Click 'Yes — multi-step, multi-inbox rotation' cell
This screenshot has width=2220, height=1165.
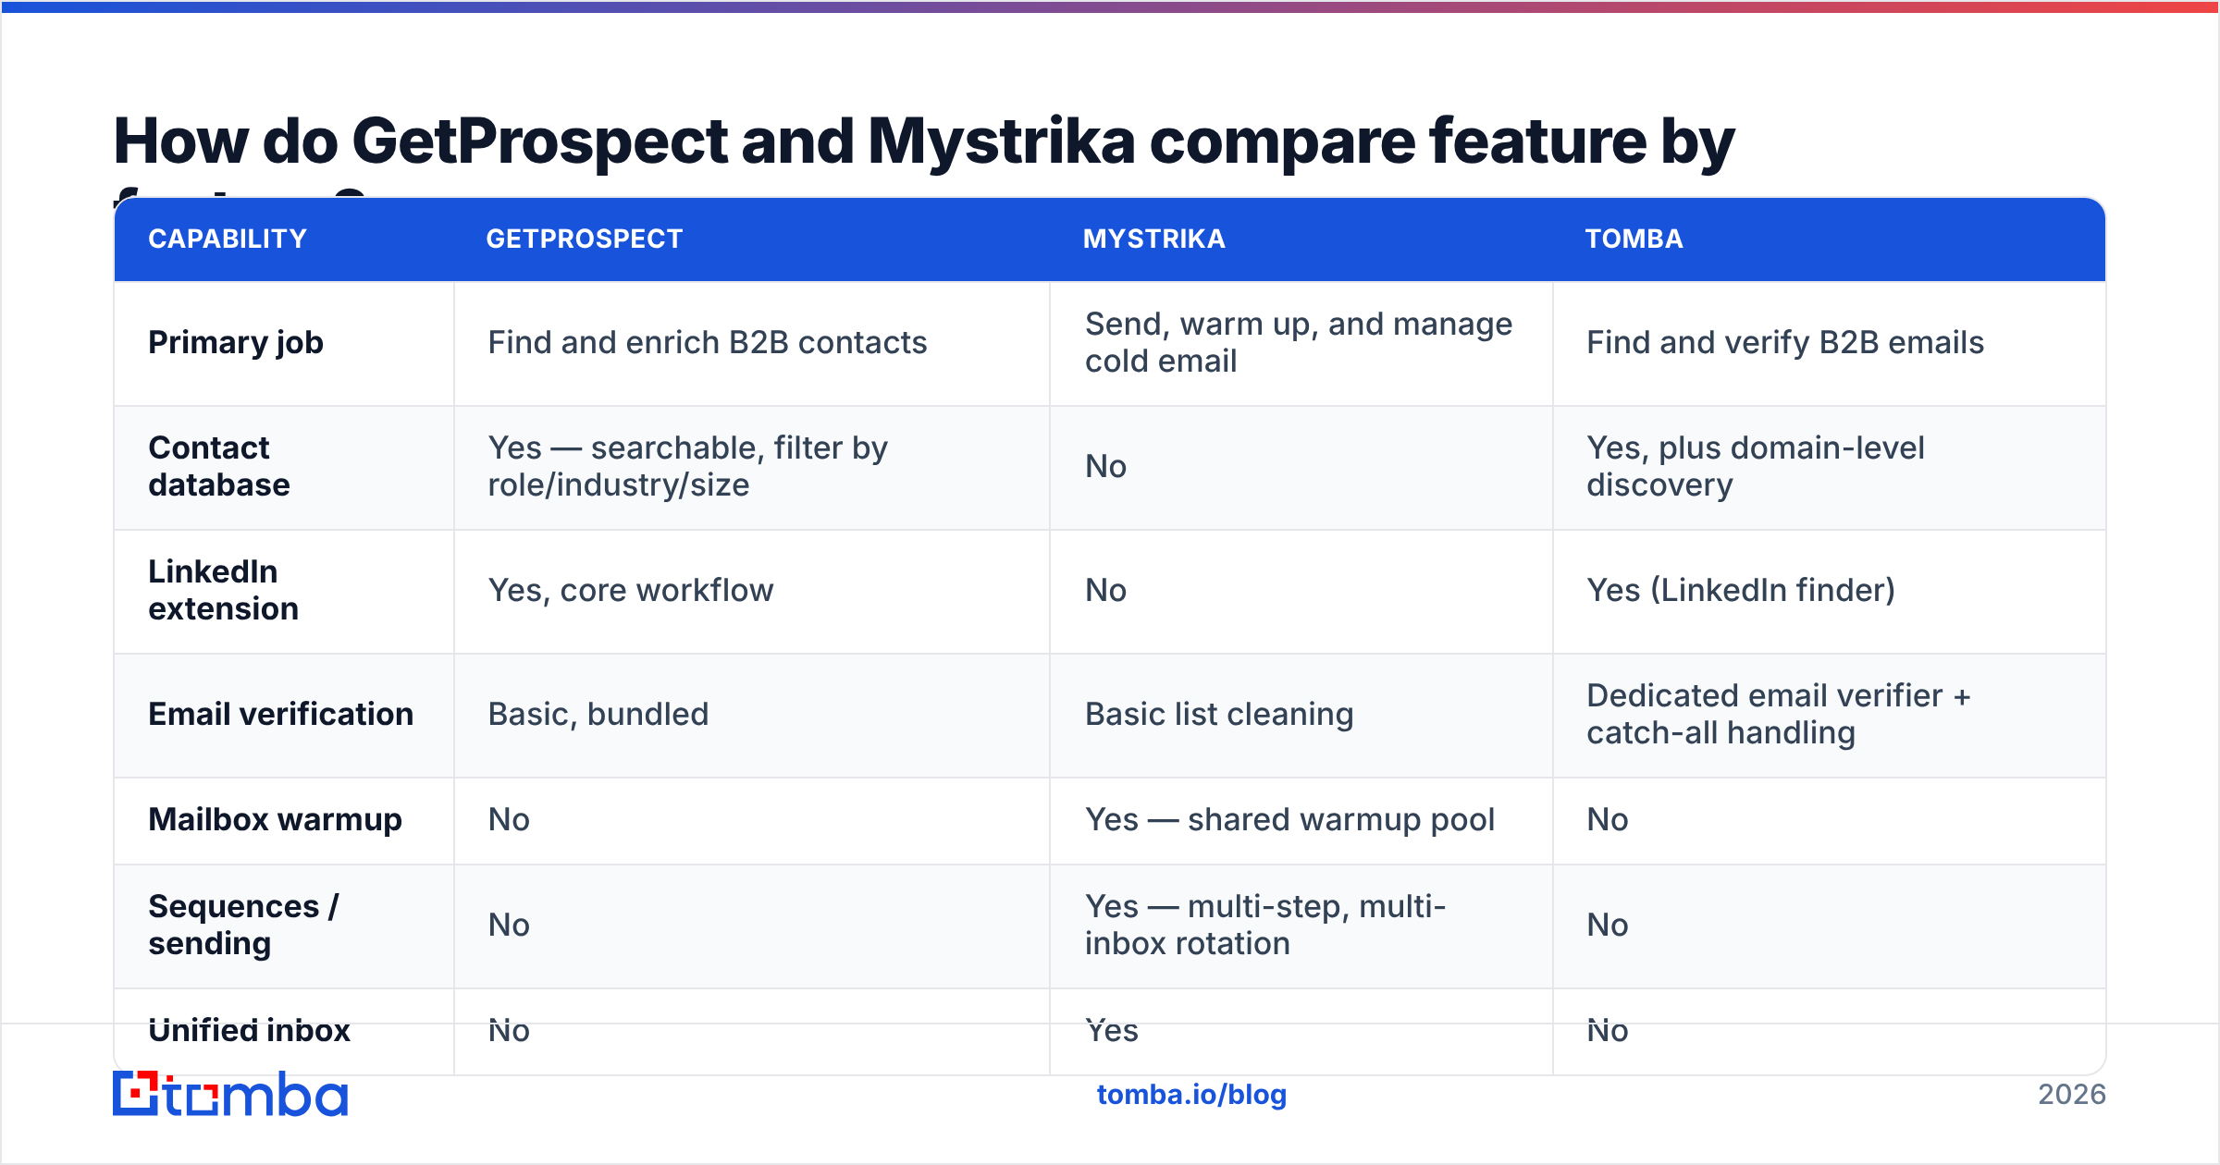[1265, 925]
